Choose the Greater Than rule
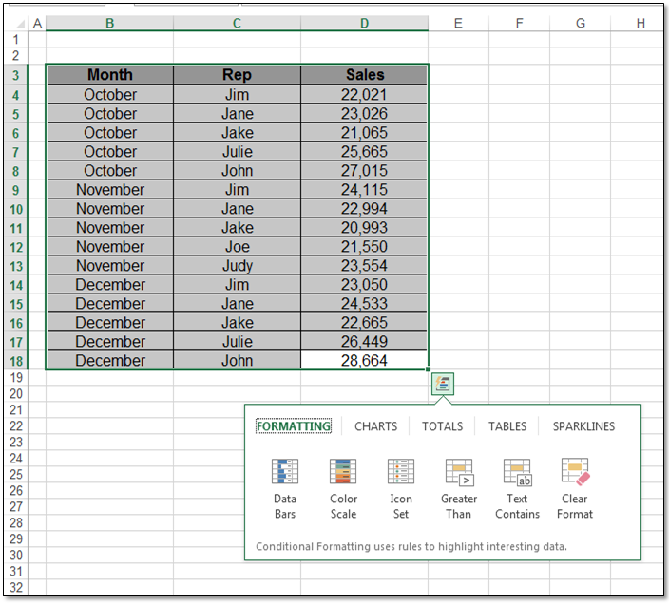Image resolution: width=669 pixels, height=604 pixels. (459, 488)
